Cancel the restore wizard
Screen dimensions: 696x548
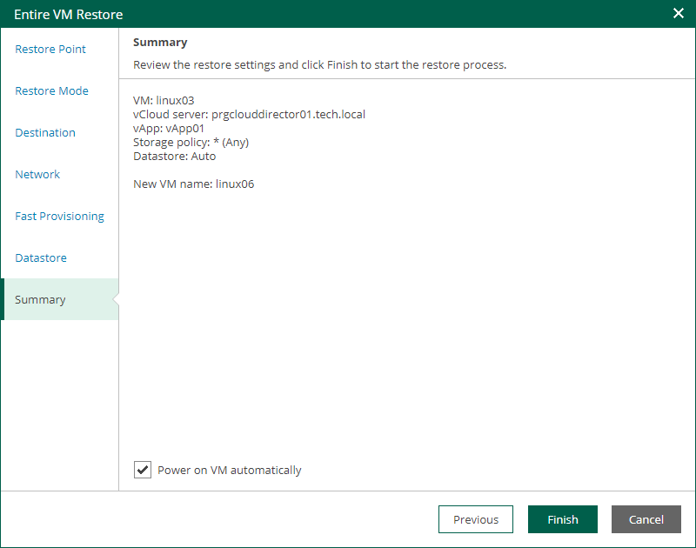[646, 519]
